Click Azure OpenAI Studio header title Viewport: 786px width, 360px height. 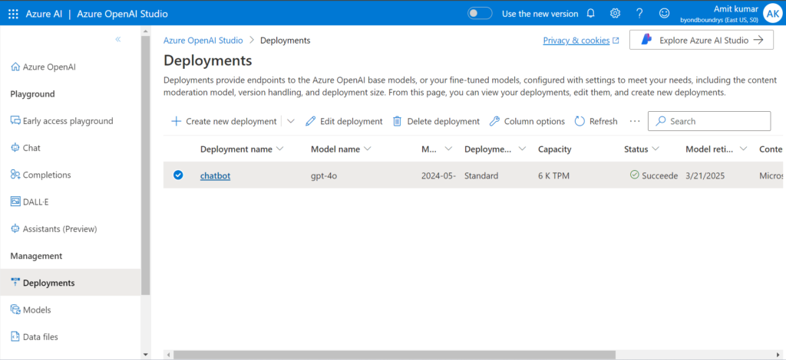point(122,14)
